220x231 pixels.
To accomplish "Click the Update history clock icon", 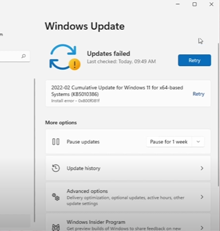I will (x=56, y=168).
